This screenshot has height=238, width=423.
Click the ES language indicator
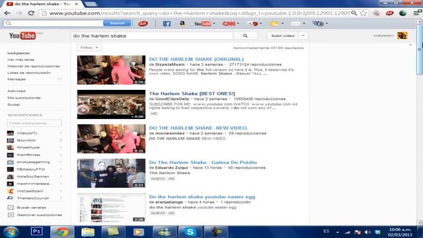[326, 231]
